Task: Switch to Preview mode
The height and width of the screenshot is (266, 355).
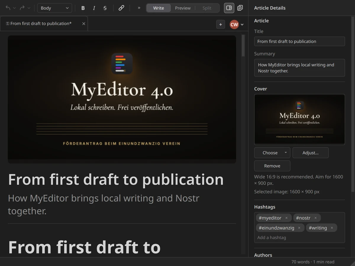Action: 183,8
